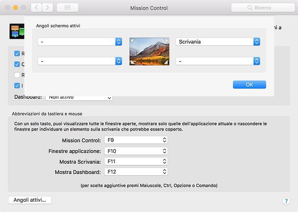298x212 pixels.
Task: Click the forward navigation arrow
Action: pyautogui.click(x=47, y=8)
